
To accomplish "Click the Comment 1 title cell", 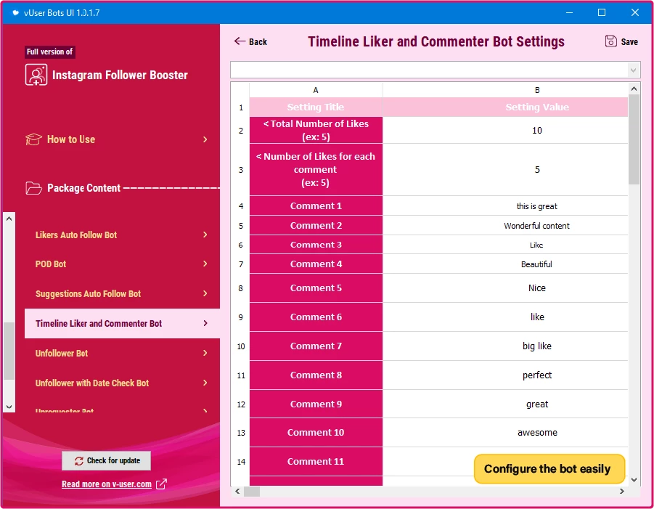I will [316, 206].
